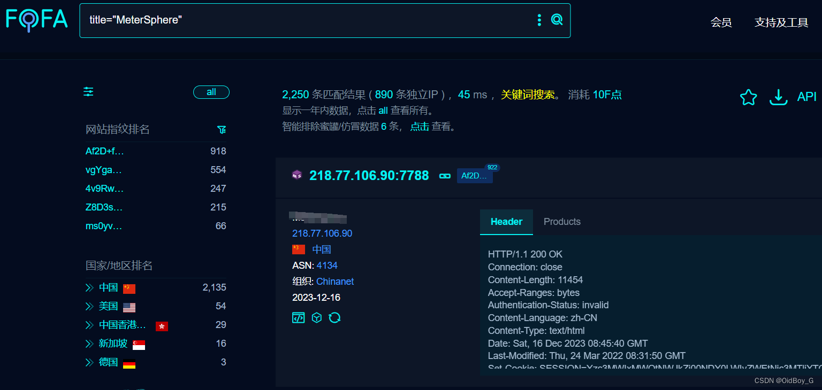Image resolution: width=822 pixels, height=390 pixels.
Task: Click the MeterSphere favicon of result
Action: (x=297, y=175)
